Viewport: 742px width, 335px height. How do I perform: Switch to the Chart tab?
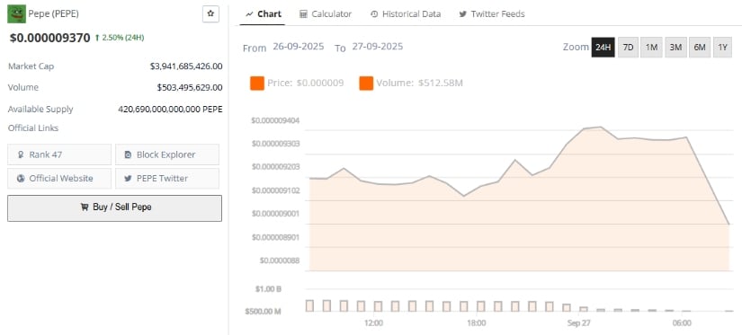(264, 14)
